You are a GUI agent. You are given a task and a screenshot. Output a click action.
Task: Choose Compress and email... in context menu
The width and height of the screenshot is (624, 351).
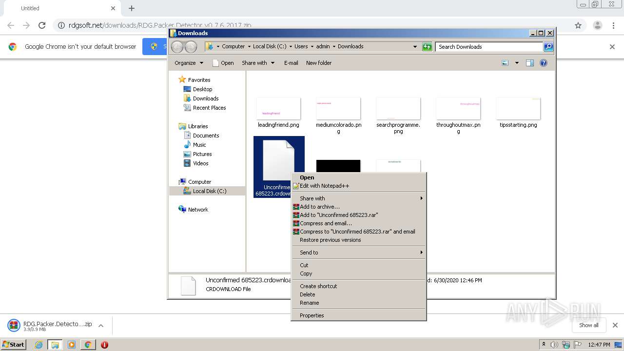[x=359, y=223]
